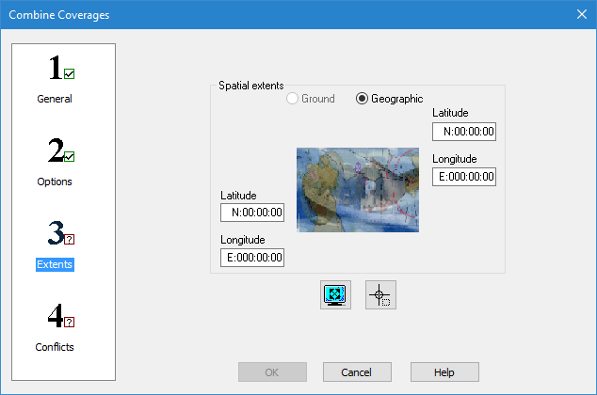Click the crosshair pick-extents icon button
Image resolution: width=597 pixels, height=395 pixels.
pyautogui.click(x=380, y=294)
